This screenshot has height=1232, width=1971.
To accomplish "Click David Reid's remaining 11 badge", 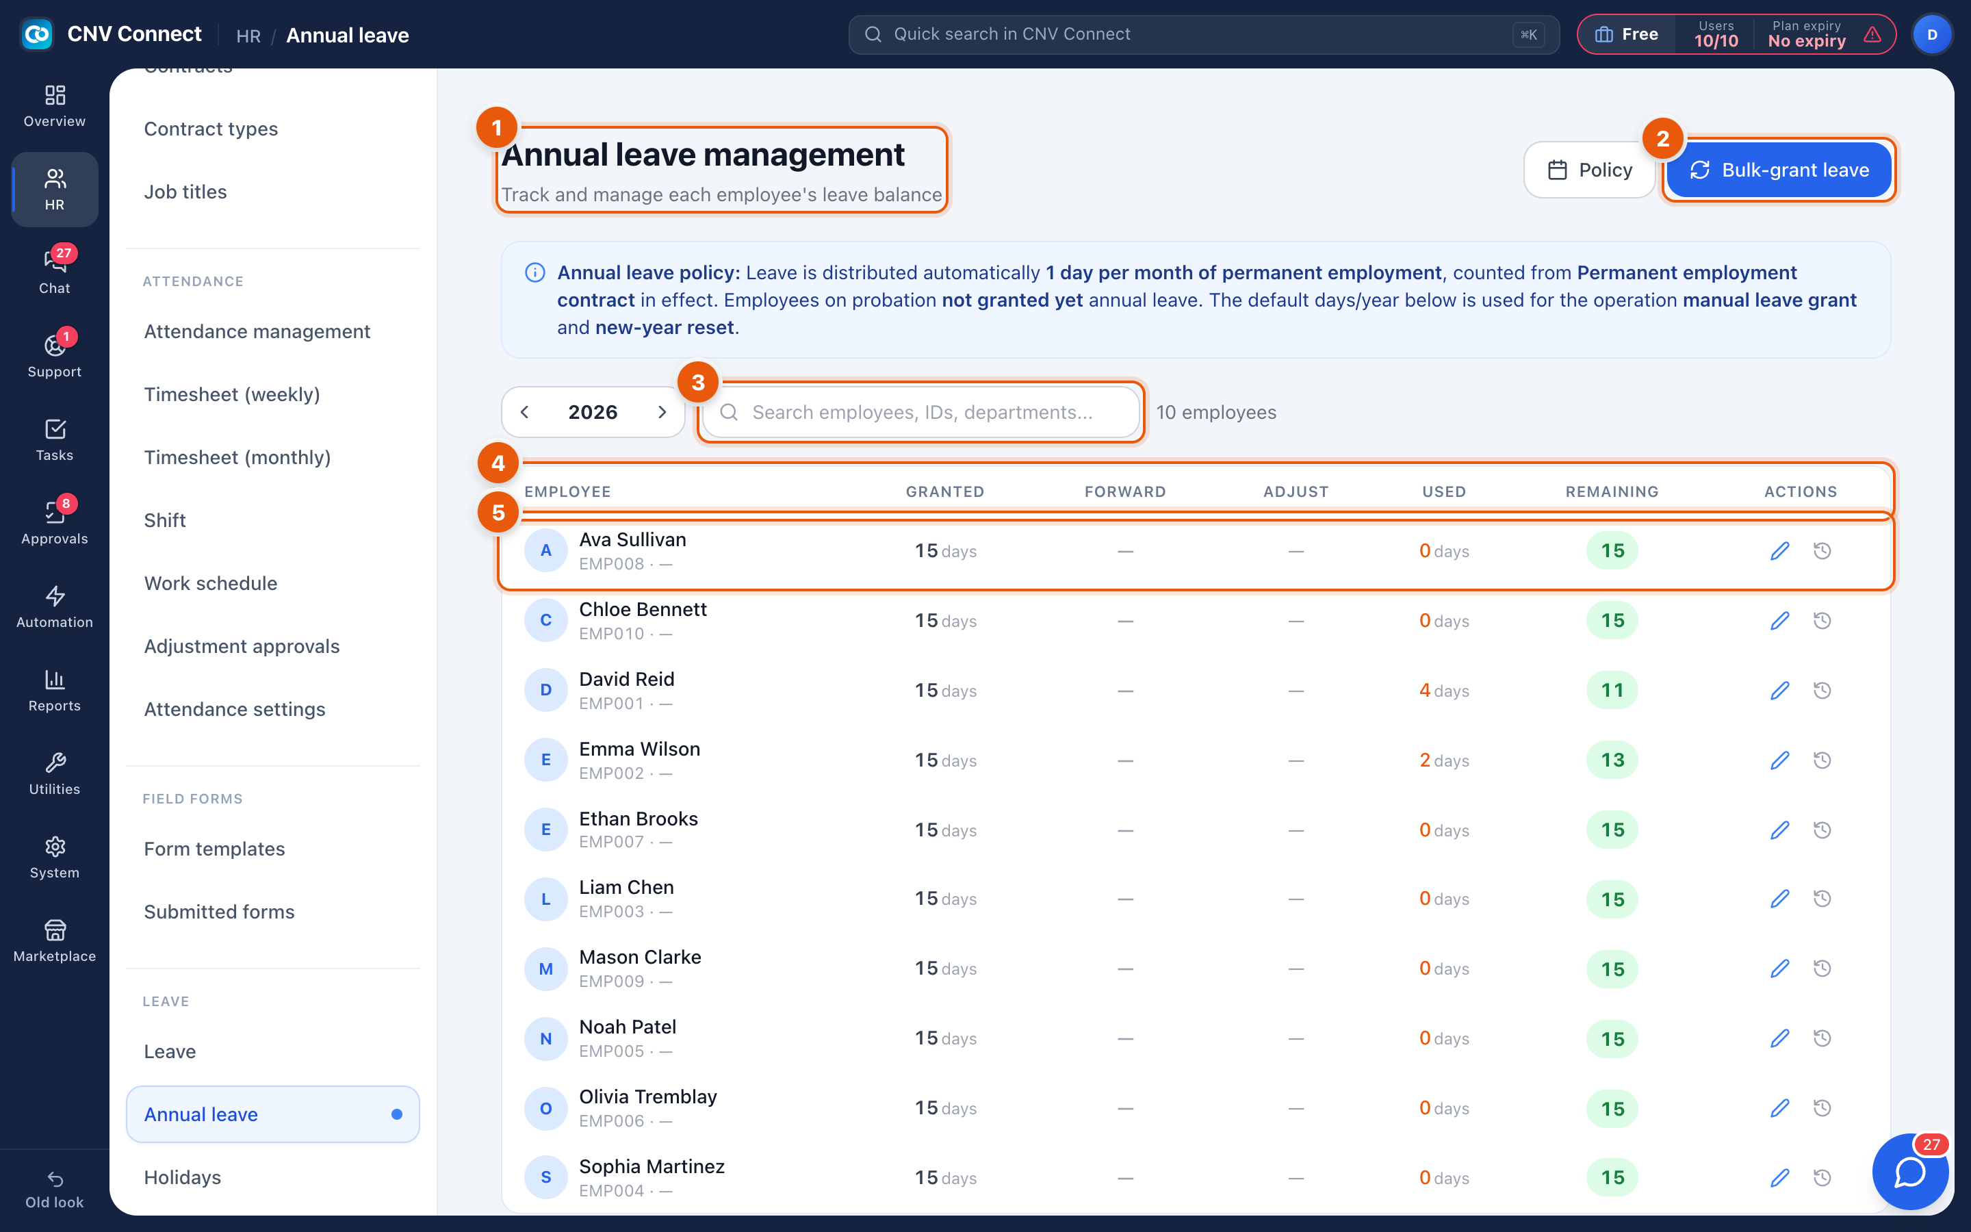I will (x=1612, y=690).
